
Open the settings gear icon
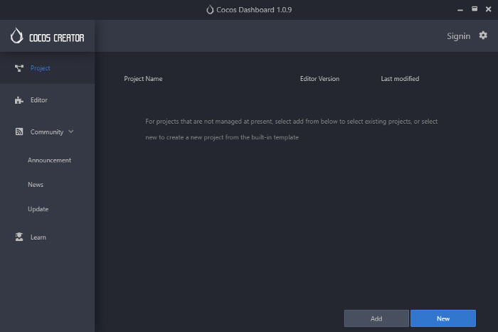483,36
